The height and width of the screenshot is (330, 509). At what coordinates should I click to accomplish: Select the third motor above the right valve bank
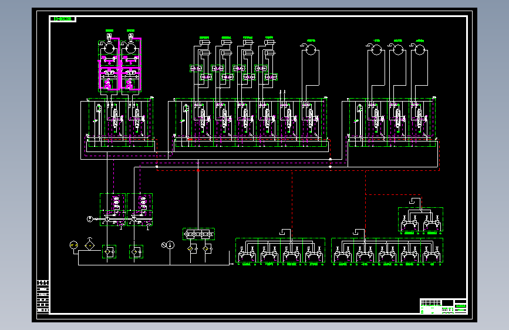tap(419, 49)
